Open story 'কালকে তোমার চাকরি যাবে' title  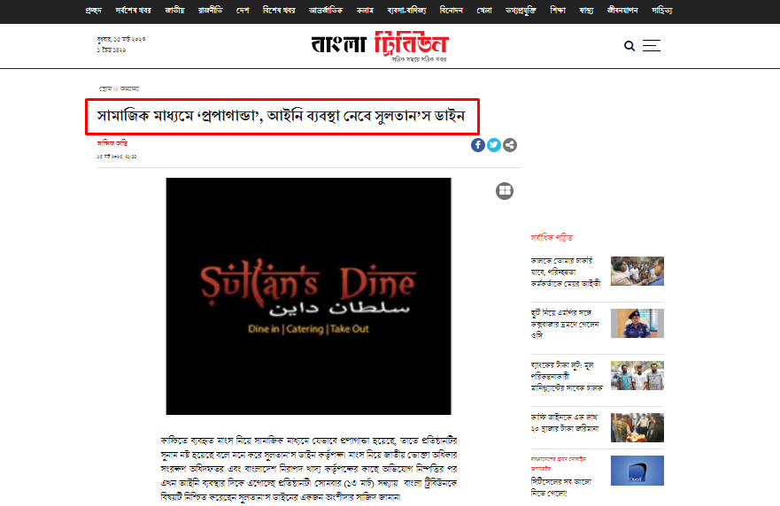[x=566, y=272]
